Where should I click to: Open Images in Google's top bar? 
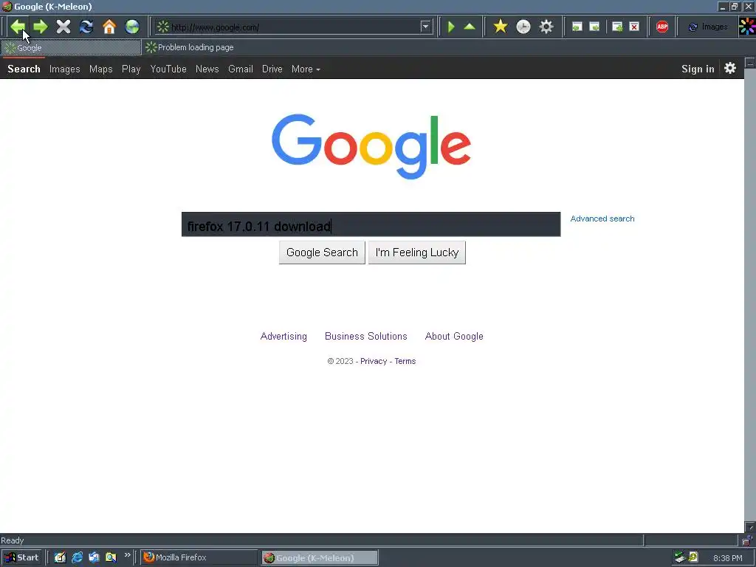(x=65, y=69)
